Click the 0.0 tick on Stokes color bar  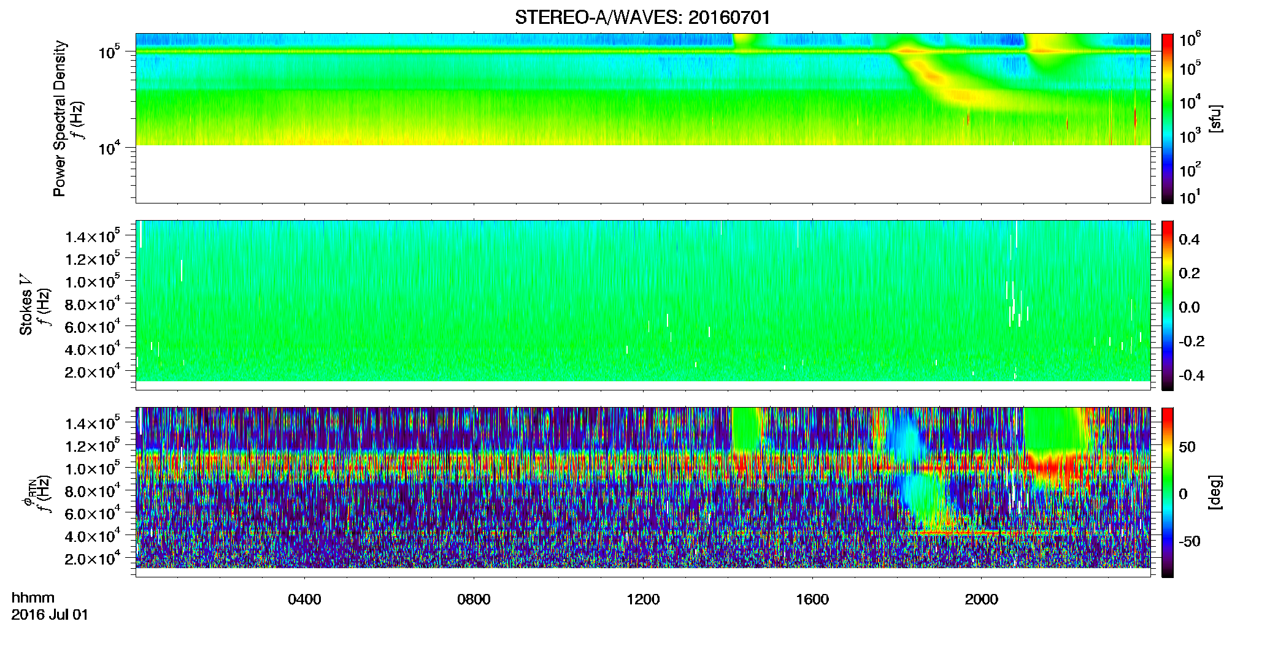pyautogui.click(x=1189, y=307)
